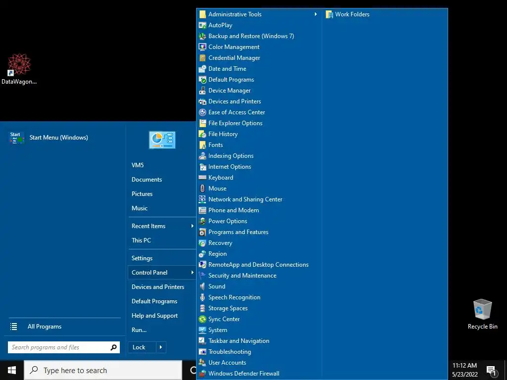Open the Work Folders icon
The width and height of the screenshot is (507, 380).
point(329,14)
